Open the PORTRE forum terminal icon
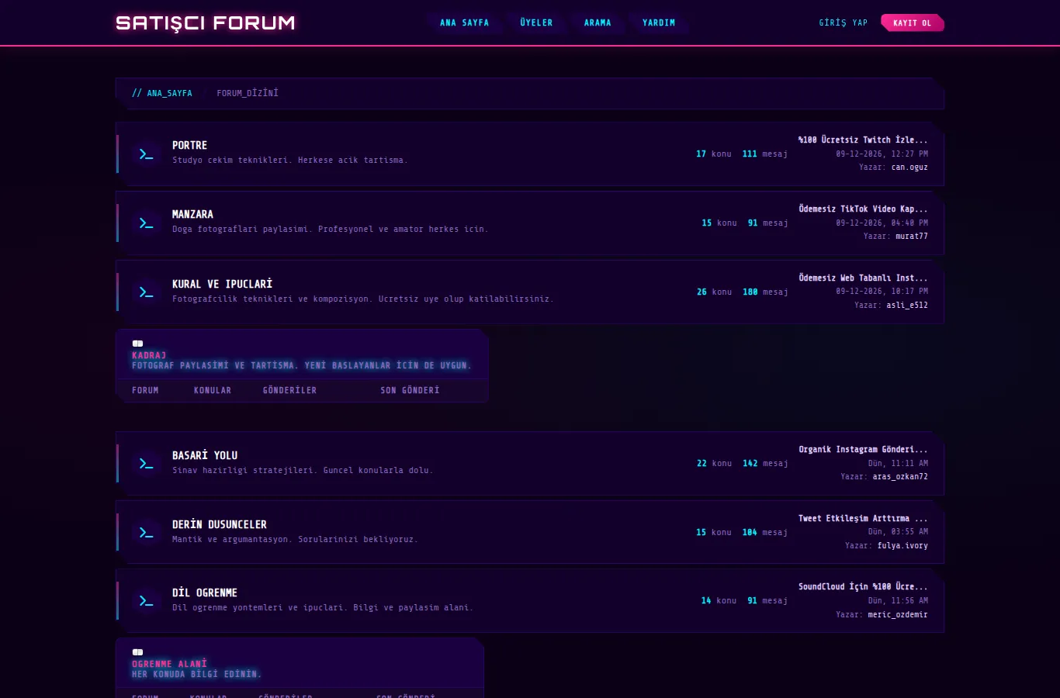1060x698 pixels. (146, 154)
